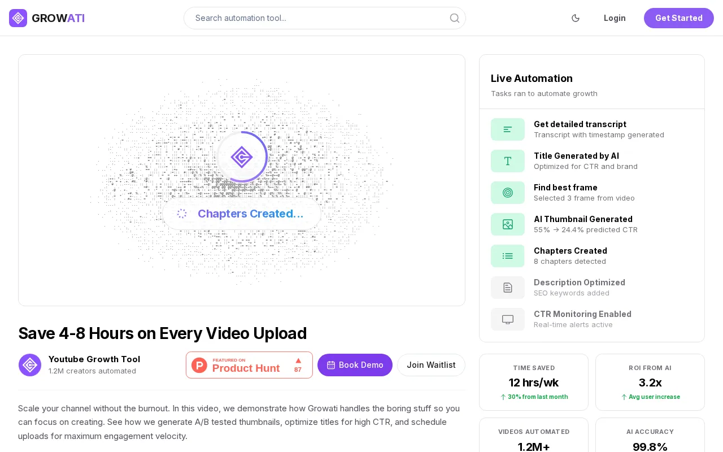Viewport: 723px width, 452px height.
Task: Click the search magnifier icon
Action: [454, 18]
